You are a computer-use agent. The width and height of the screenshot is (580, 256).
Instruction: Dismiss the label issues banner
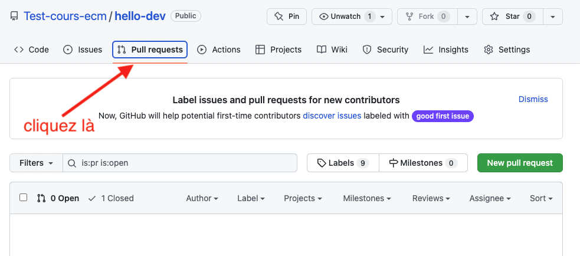click(533, 99)
